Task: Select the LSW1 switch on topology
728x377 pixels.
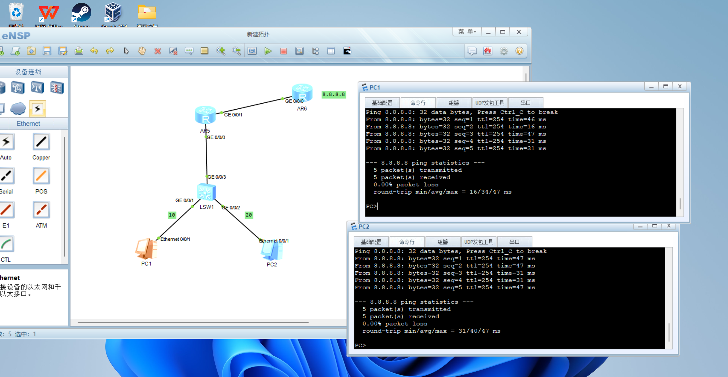Action: point(206,192)
